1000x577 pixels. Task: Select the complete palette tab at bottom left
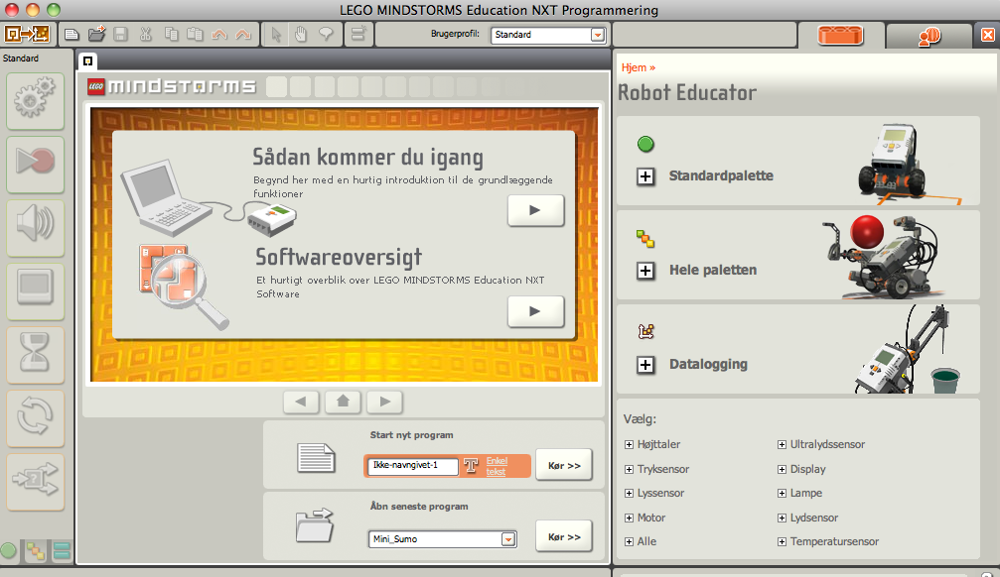pyautogui.click(x=35, y=551)
